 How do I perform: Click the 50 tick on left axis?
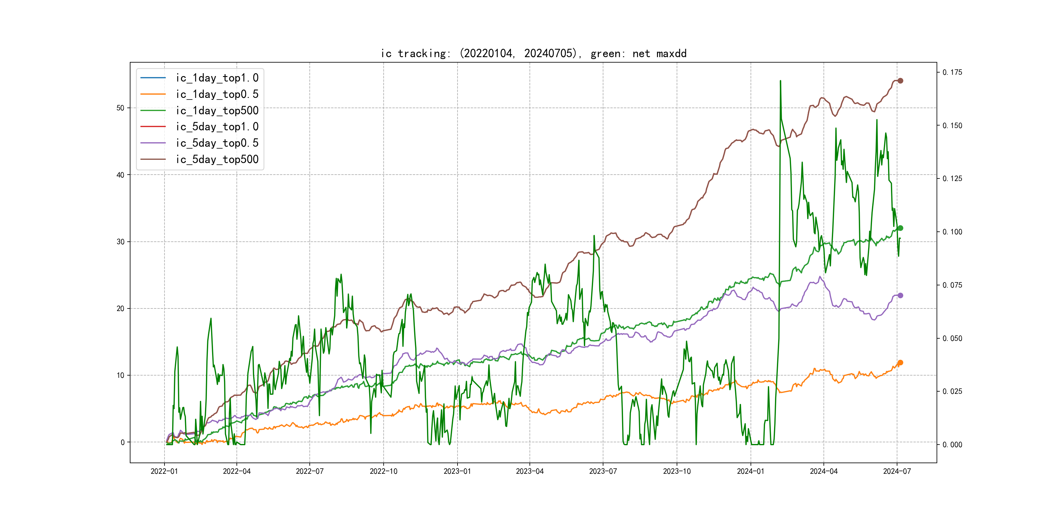point(120,108)
